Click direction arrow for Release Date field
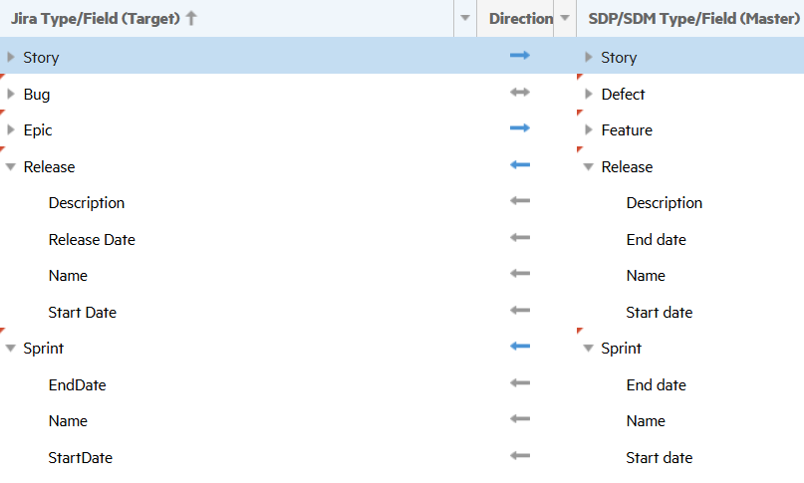This screenshot has height=483, width=804. click(x=519, y=239)
